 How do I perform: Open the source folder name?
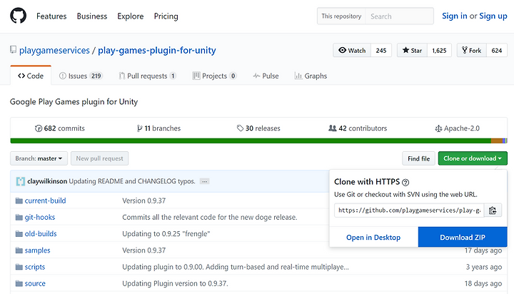pos(35,283)
